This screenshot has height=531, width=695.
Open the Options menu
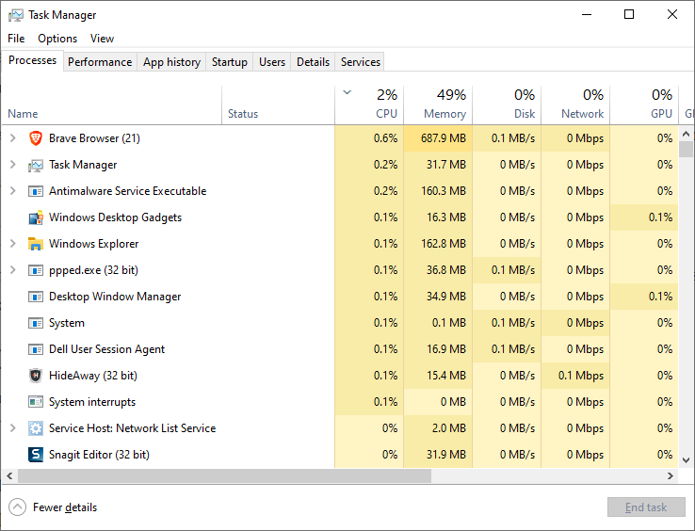coord(57,39)
